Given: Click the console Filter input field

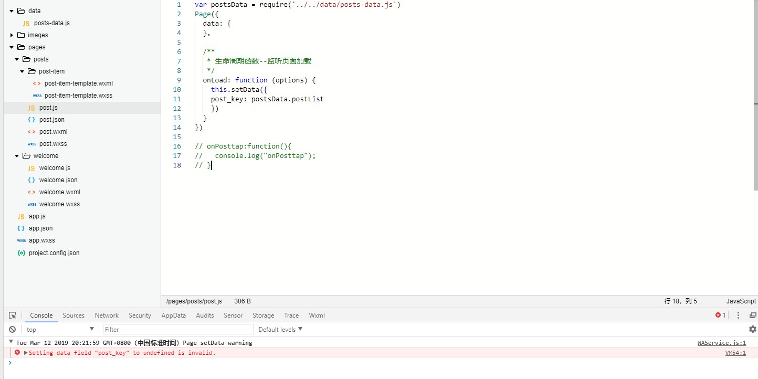Looking at the screenshot, I should tap(178, 329).
